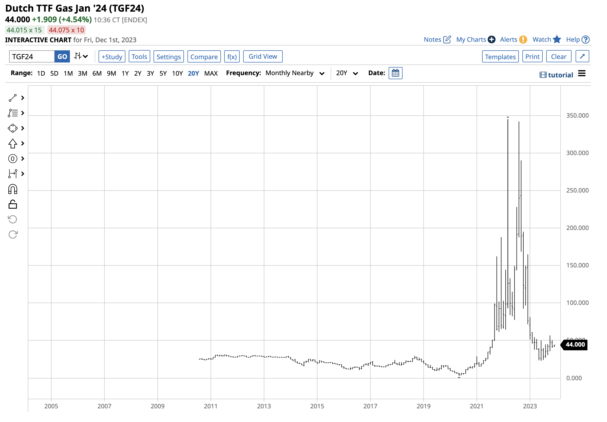
Task: Click the redo arrow icon
Action: (13, 235)
